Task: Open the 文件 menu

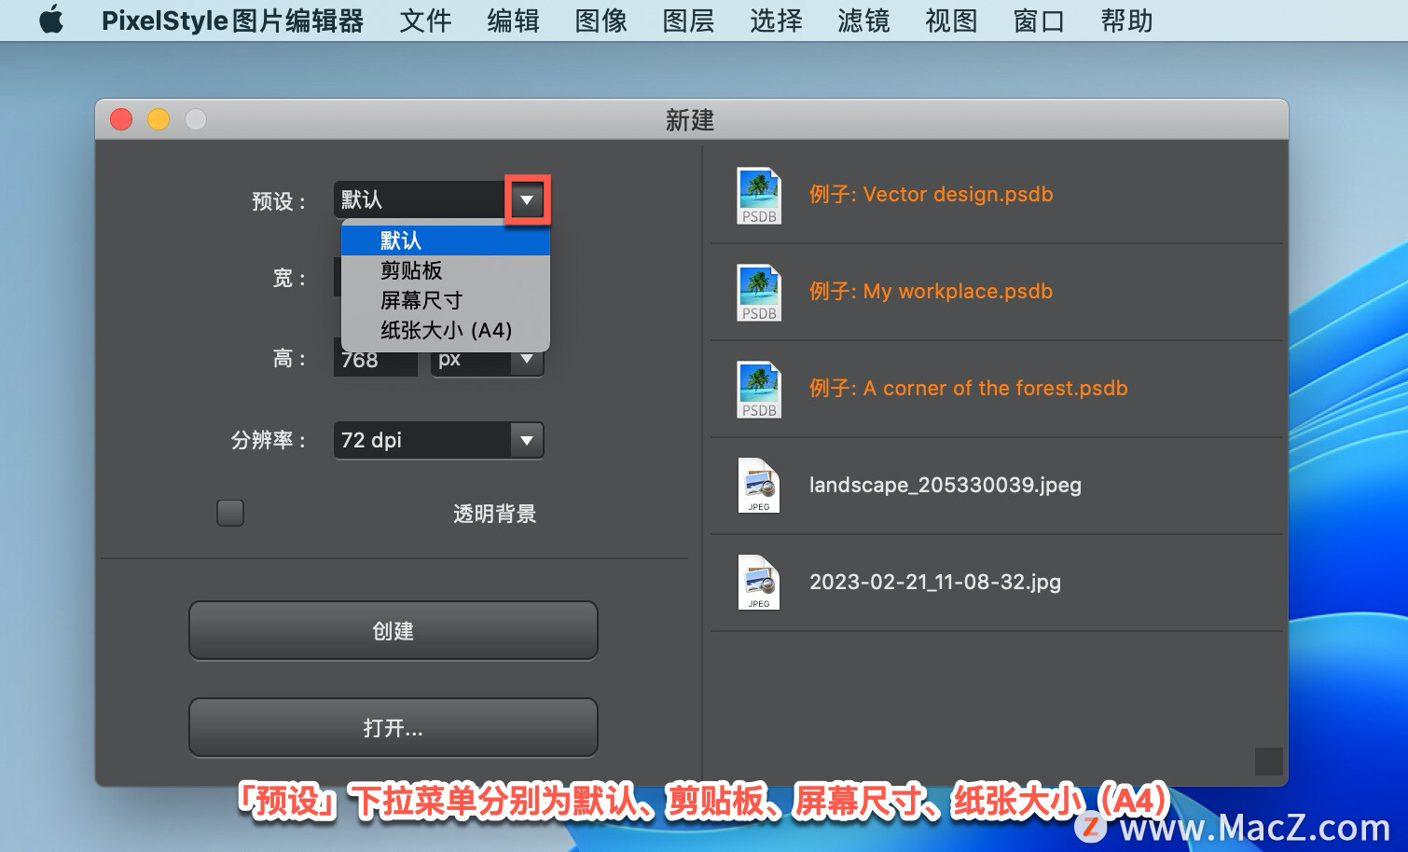Action: pyautogui.click(x=425, y=21)
